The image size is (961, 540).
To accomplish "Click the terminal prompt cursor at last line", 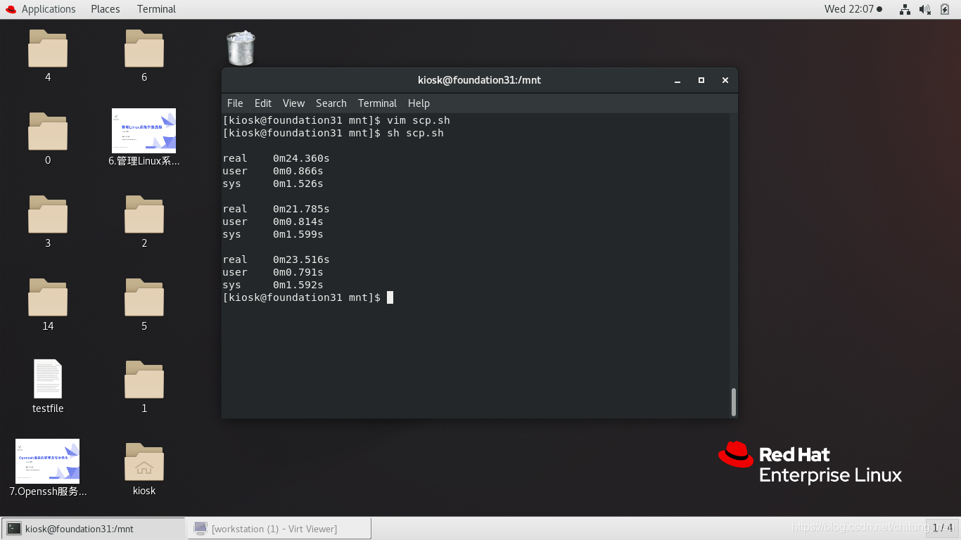I will coord(390,297).
